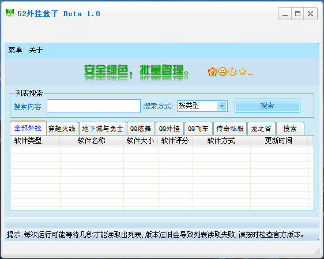Screen dimensions: 324x259
Task: Click the 52外挂盒子 app icon in title bar
Action: [x=10, y=13]
